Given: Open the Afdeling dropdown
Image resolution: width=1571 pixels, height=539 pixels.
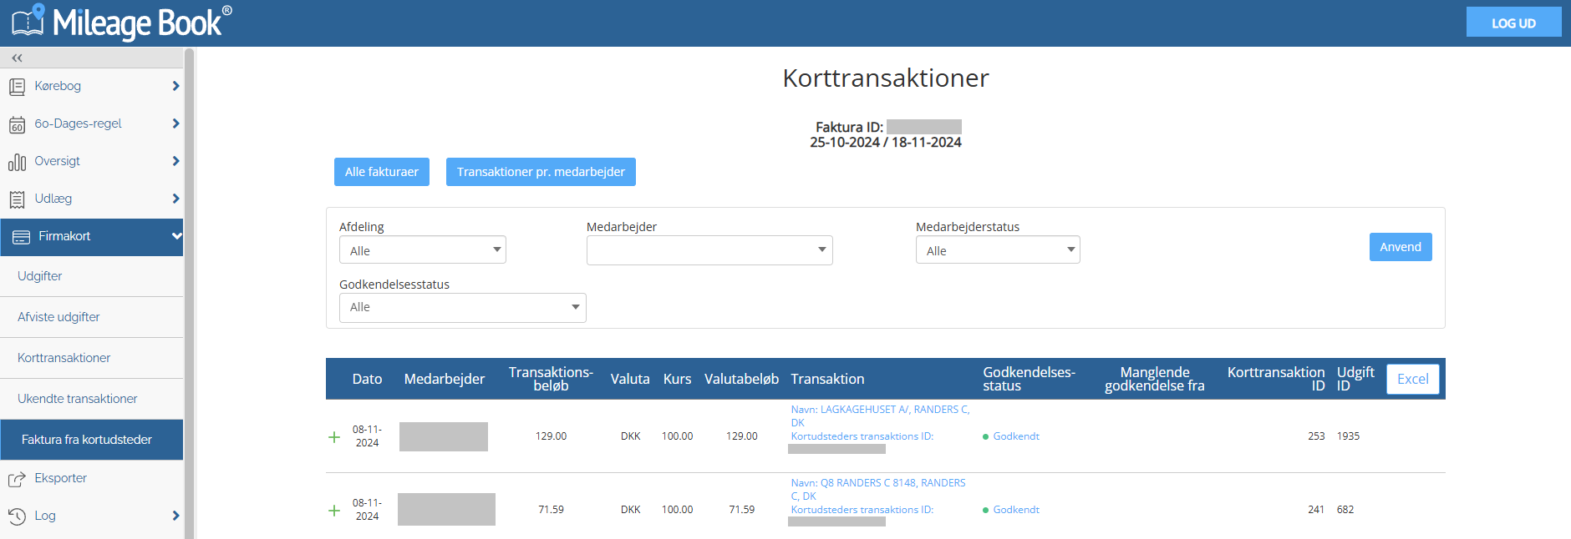Looking at the screenshot, I should click(422, 250).
